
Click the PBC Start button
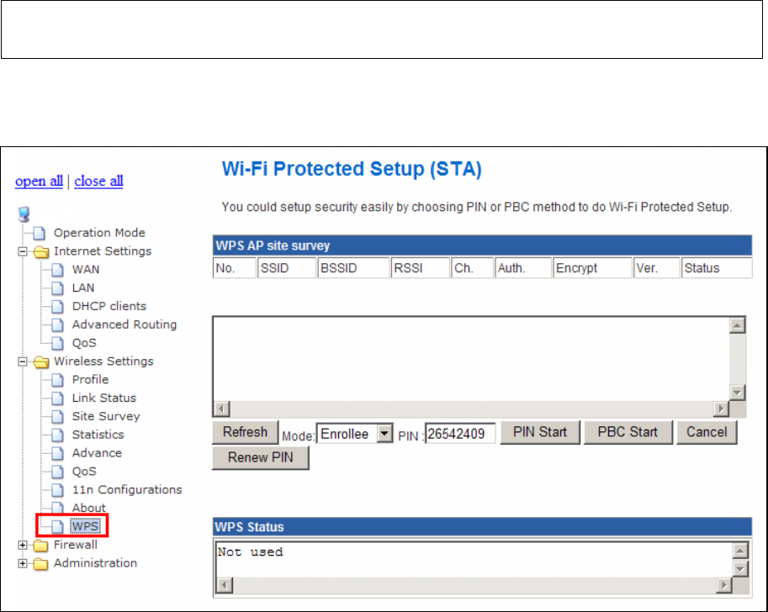point(628,432)
